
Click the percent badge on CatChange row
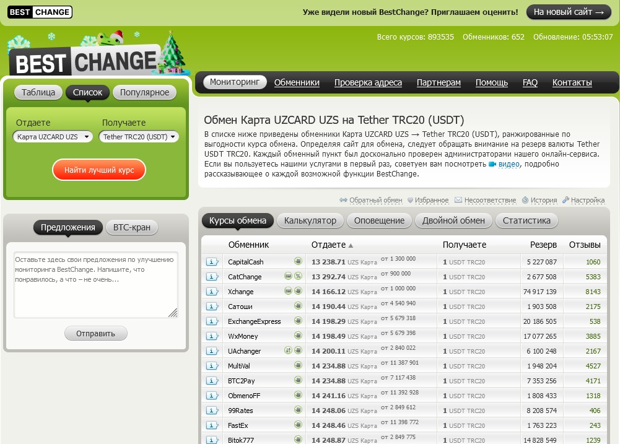298,277
